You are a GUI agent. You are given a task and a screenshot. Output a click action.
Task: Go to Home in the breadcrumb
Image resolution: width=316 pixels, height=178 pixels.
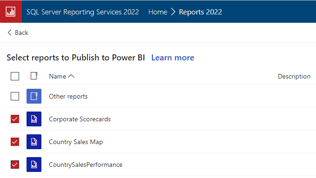(x=158, y=12)
